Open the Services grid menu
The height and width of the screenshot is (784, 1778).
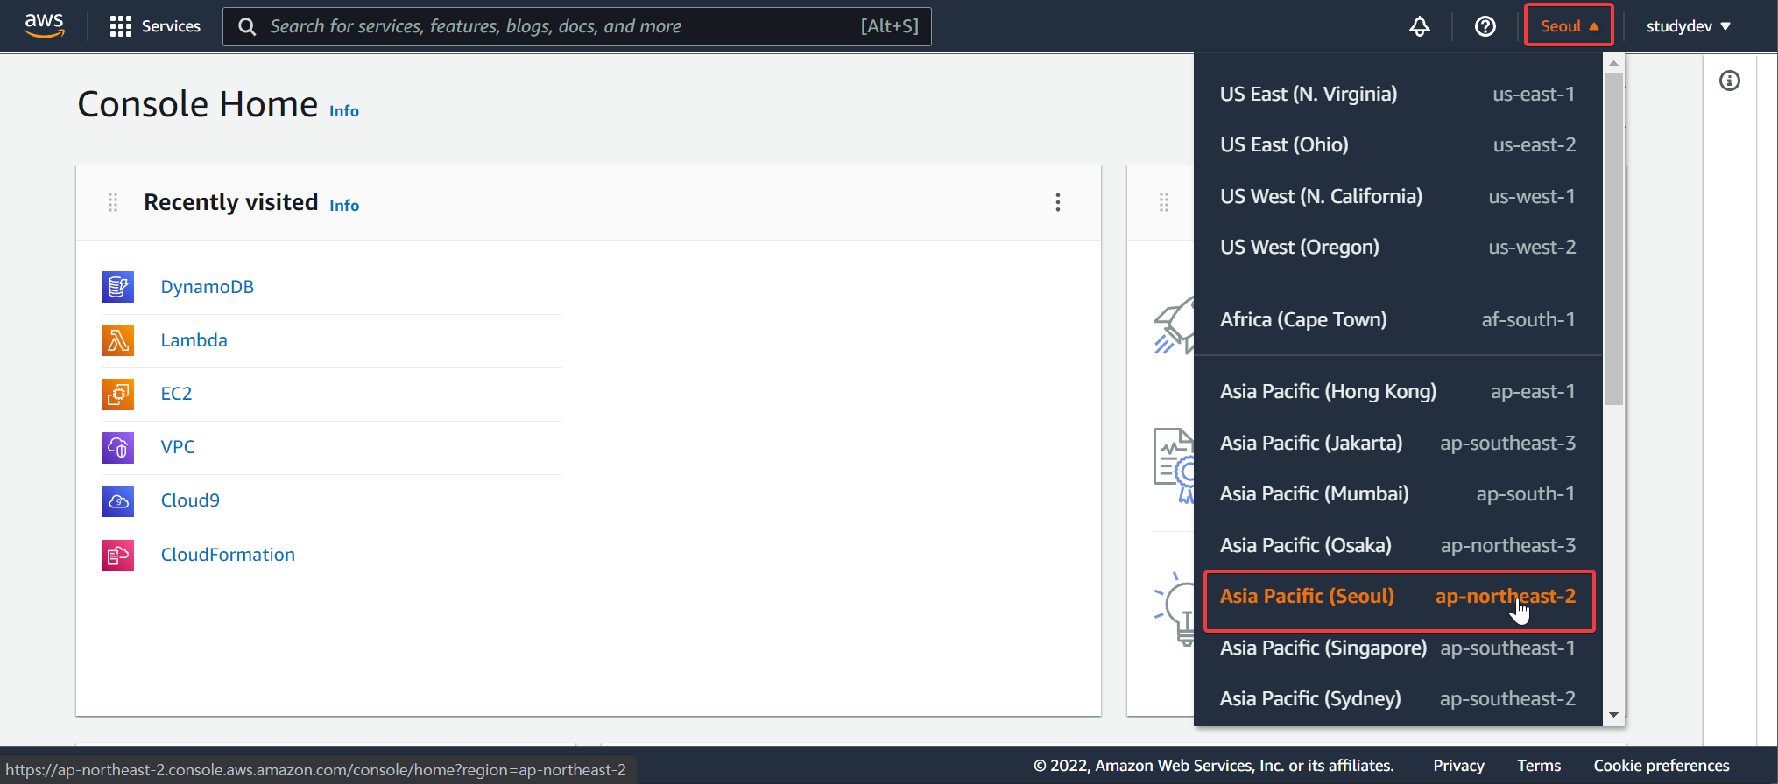tap(120, 26)
